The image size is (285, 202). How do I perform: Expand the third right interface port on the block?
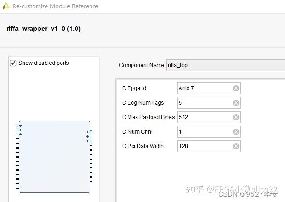tap(87, 141)
